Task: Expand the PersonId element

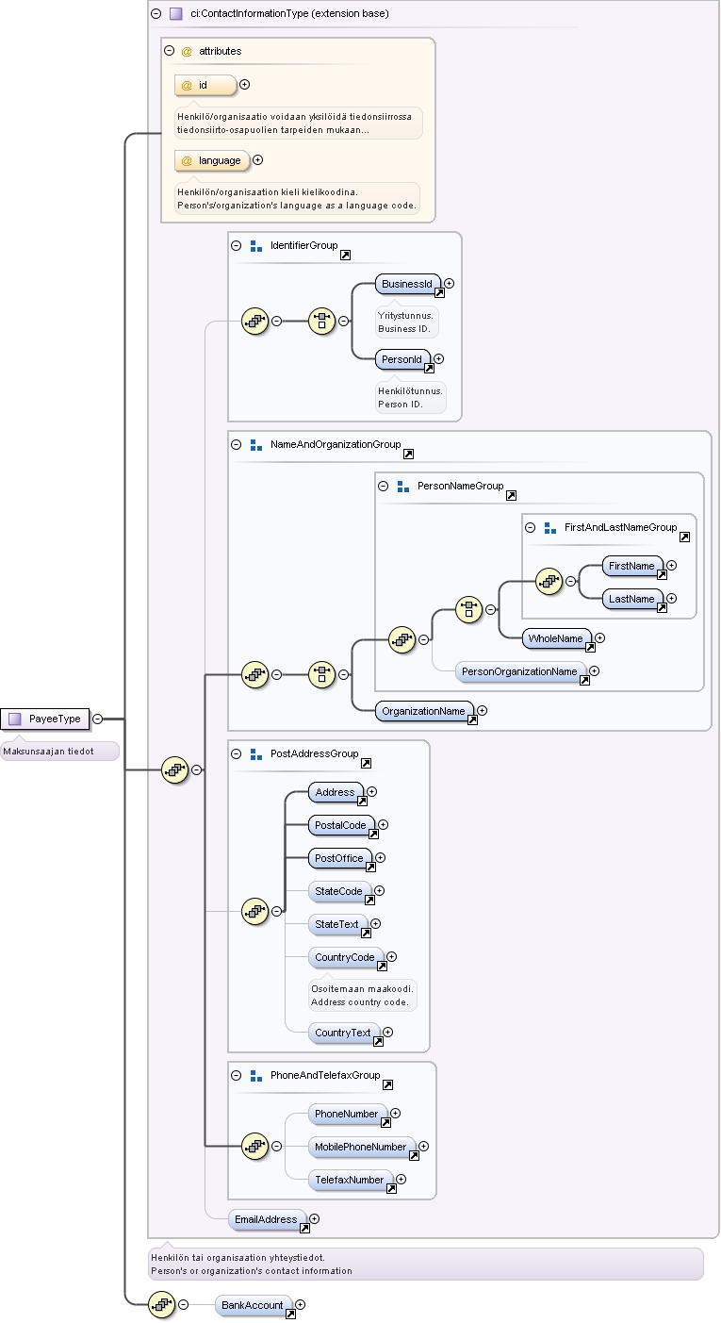Action: 439,358
